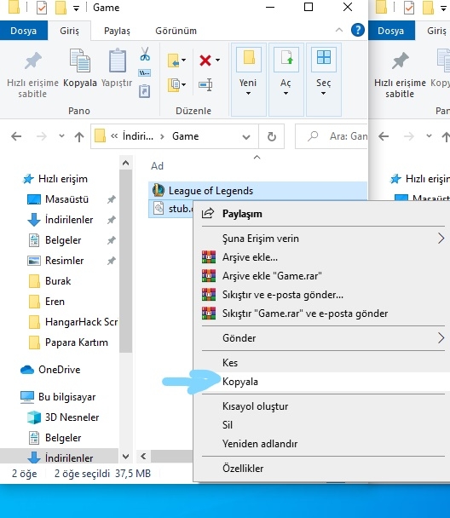Open the Yeni dropdown in ribbon
The width and height of the screenshot is (450, 518).
tap(249, 79)
